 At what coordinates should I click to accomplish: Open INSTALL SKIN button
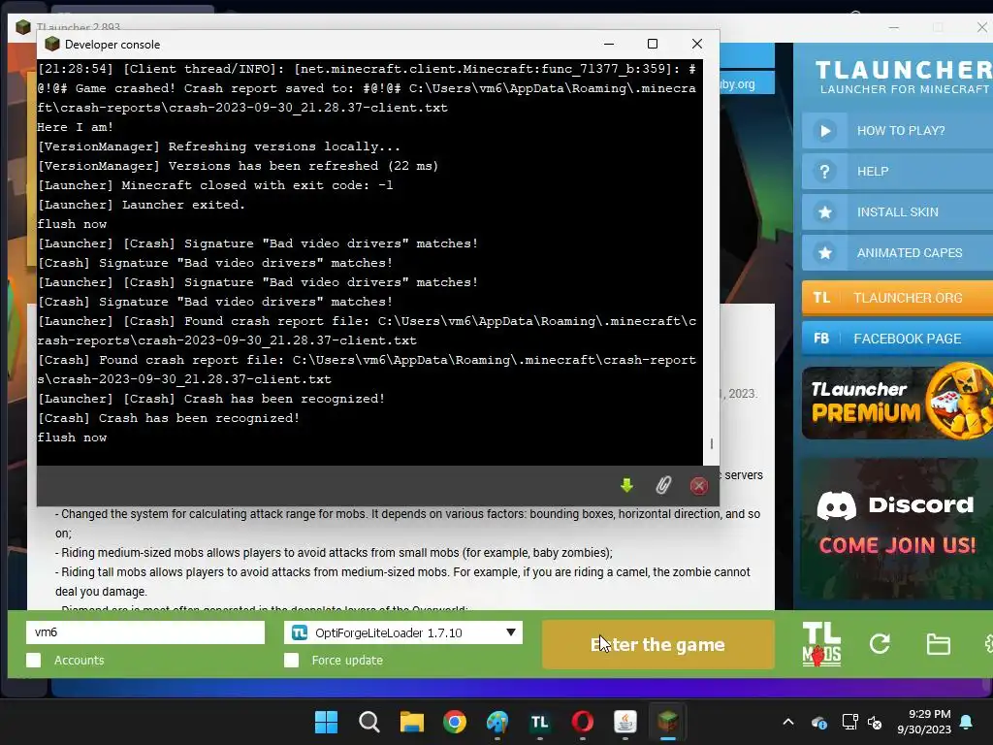(897, 212)
